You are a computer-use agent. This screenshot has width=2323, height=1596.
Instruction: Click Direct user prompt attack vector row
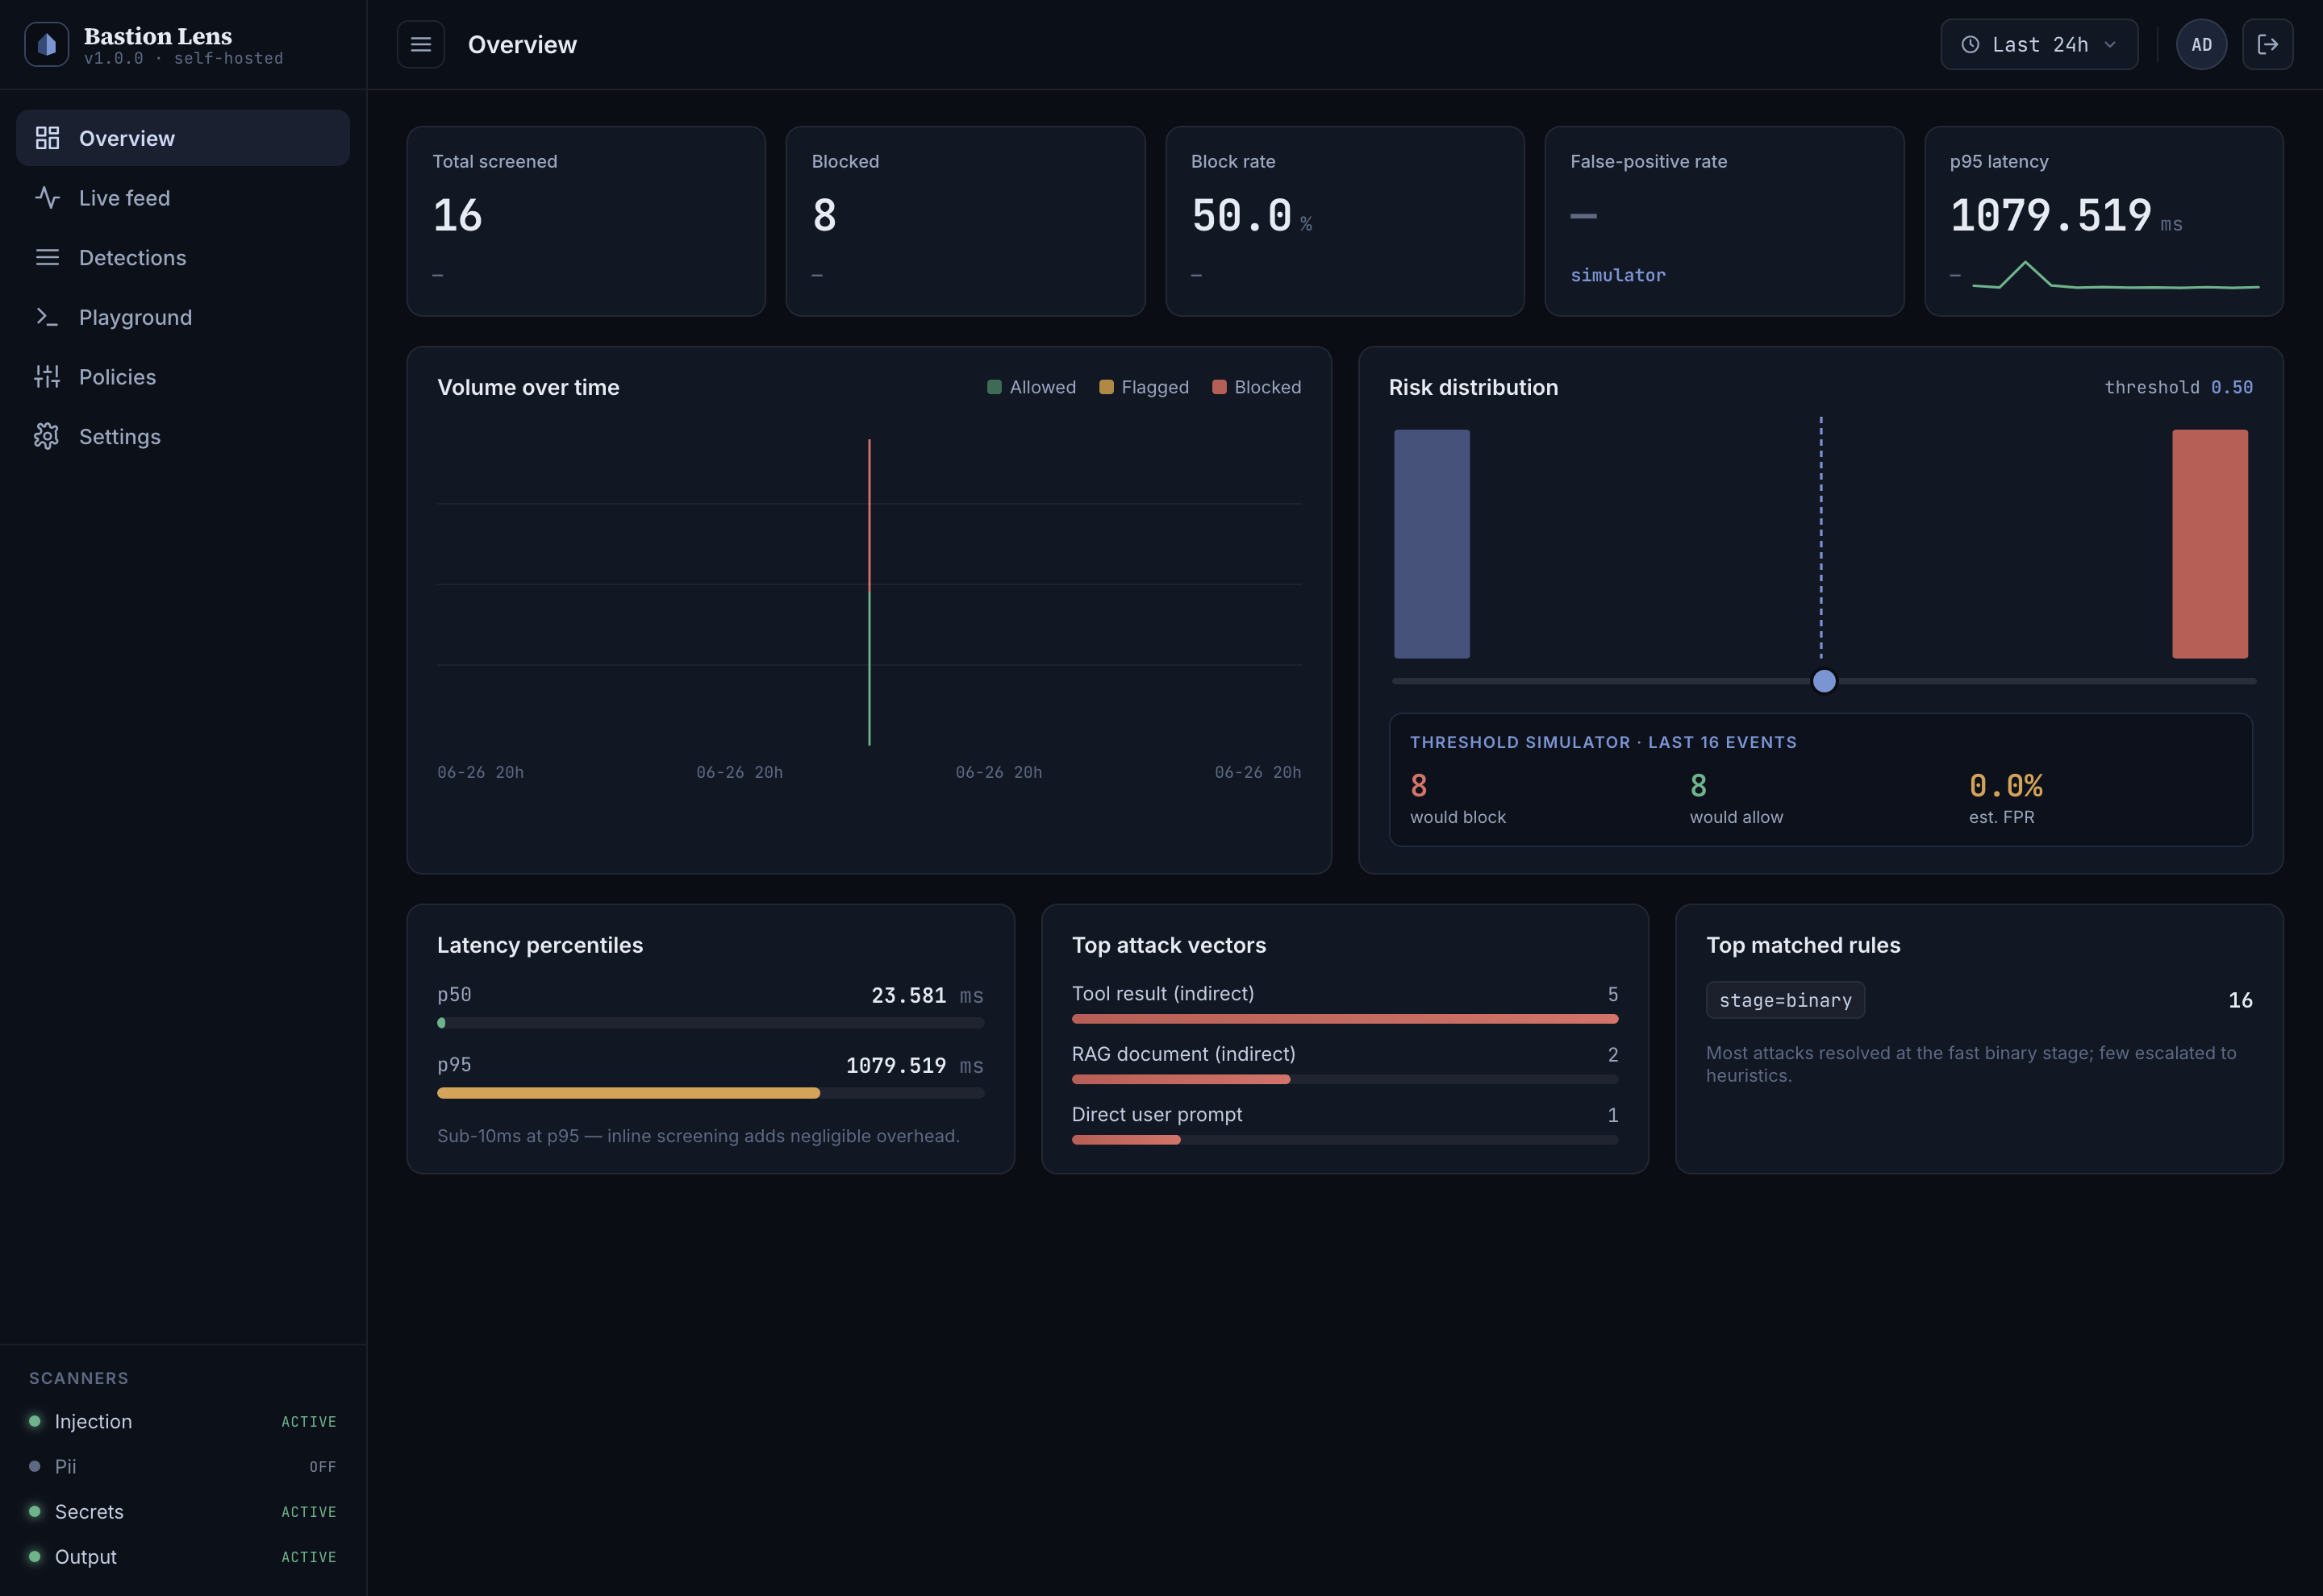1345,1125
